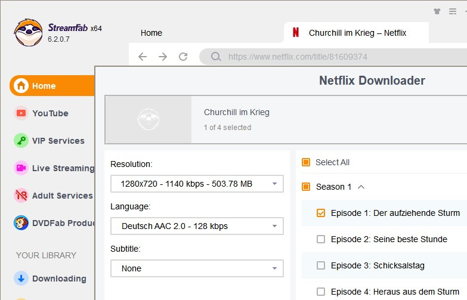Check Episode 2: Seine beste Stunde
Viewport: 467px width, 300px height.
coord(321,239)
